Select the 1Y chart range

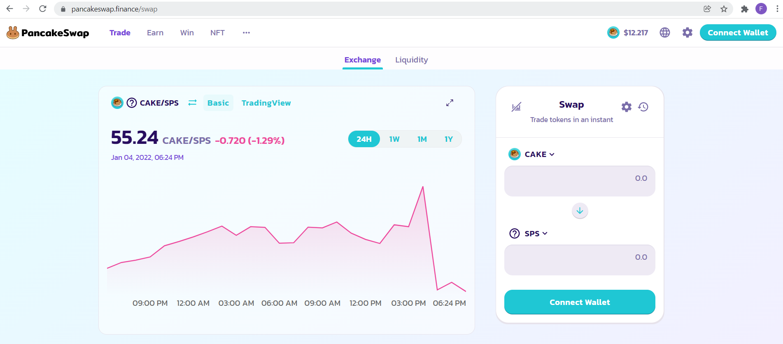449,139
